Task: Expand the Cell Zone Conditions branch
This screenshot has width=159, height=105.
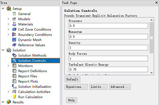Action: click(x=9, y=29)
